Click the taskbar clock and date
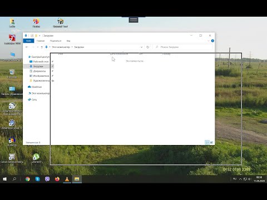Screen dimensions: 267x200 click(x=259, y=179)
